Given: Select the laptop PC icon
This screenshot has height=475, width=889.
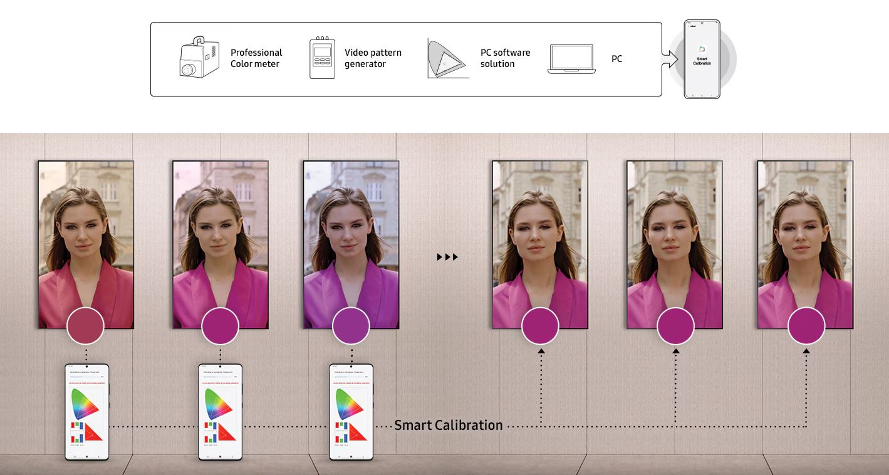Looking at the screenshot, I should pos(571,59).
